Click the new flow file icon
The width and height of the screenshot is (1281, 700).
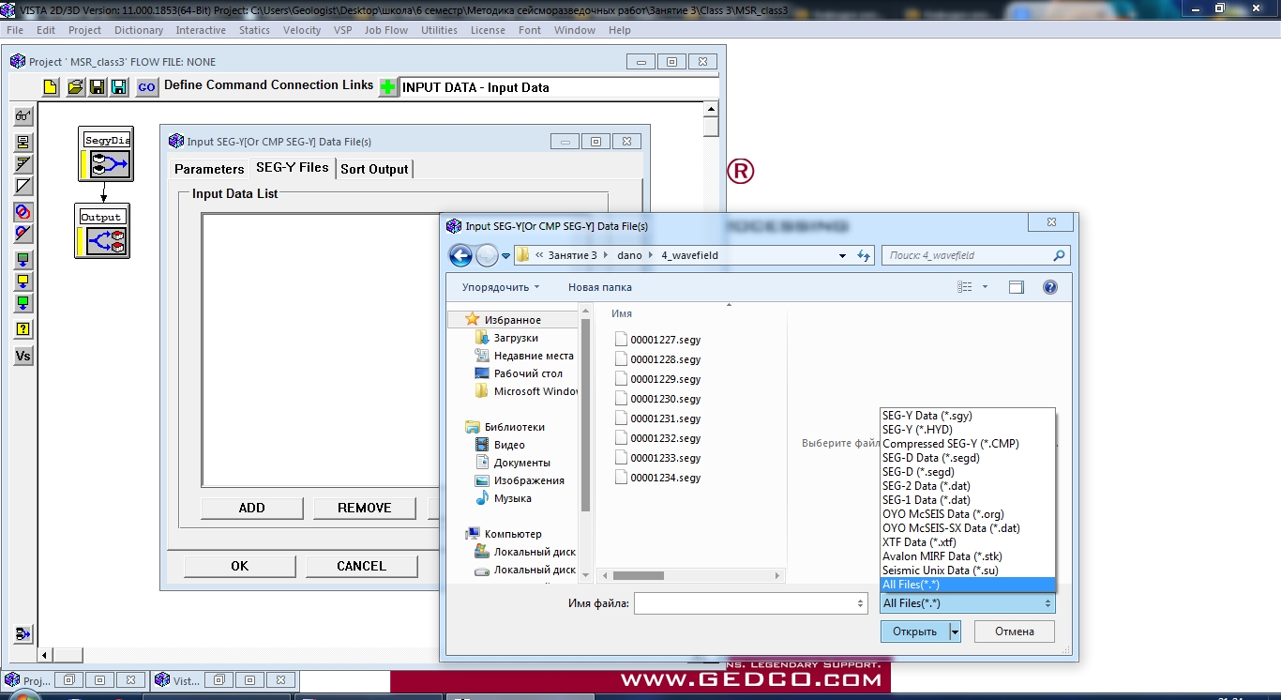point(51,87)
